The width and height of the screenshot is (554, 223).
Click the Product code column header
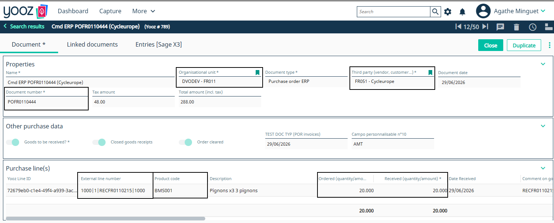167,179
